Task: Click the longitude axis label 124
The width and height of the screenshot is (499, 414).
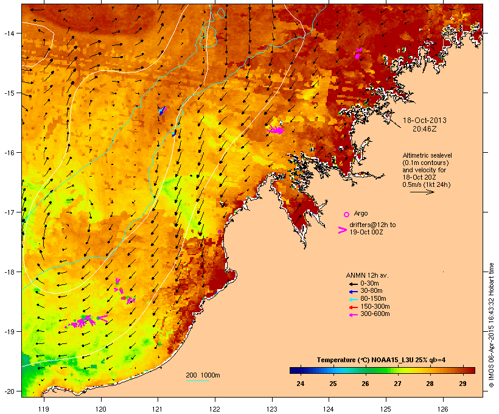Action: (x=329, y=409)
